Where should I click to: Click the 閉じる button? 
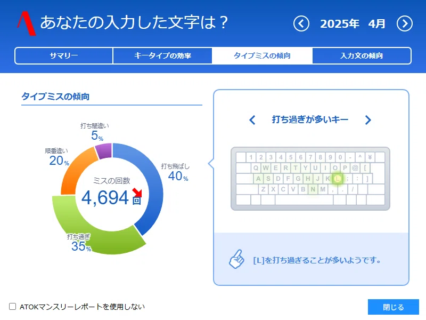pos(393,307)
